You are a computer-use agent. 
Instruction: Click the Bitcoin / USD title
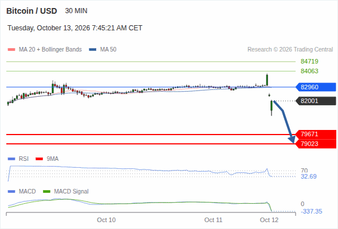point(32,11)
